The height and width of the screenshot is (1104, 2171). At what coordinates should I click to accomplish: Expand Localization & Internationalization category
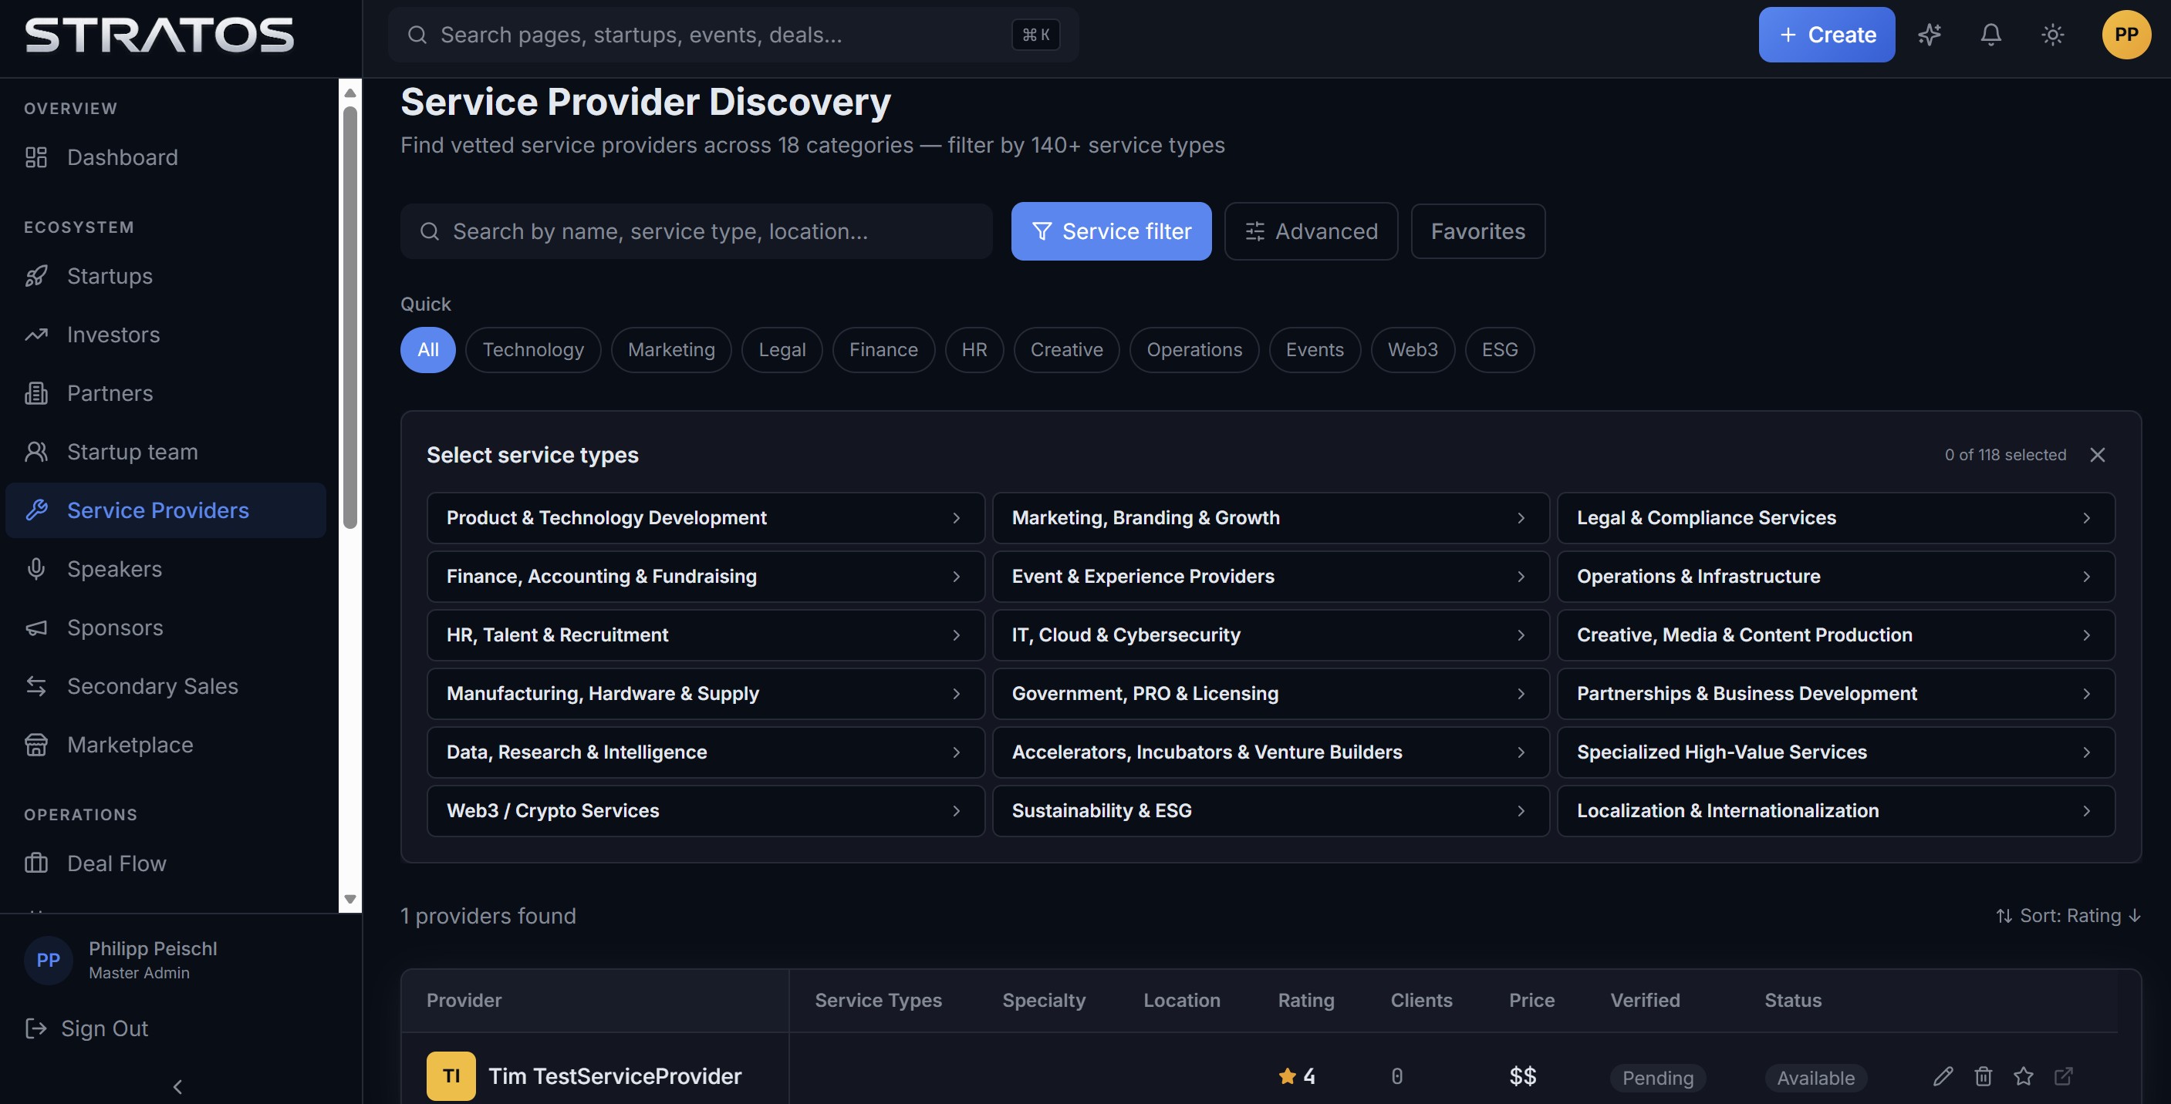coord(1835,811)
